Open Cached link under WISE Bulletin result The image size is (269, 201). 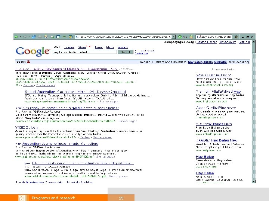point(84,137)
